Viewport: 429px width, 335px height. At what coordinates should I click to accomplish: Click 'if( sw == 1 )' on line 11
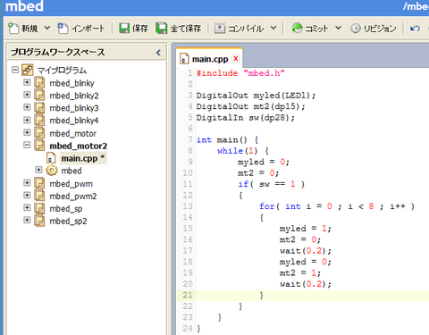pyautogui.click(x=272, y=184)
